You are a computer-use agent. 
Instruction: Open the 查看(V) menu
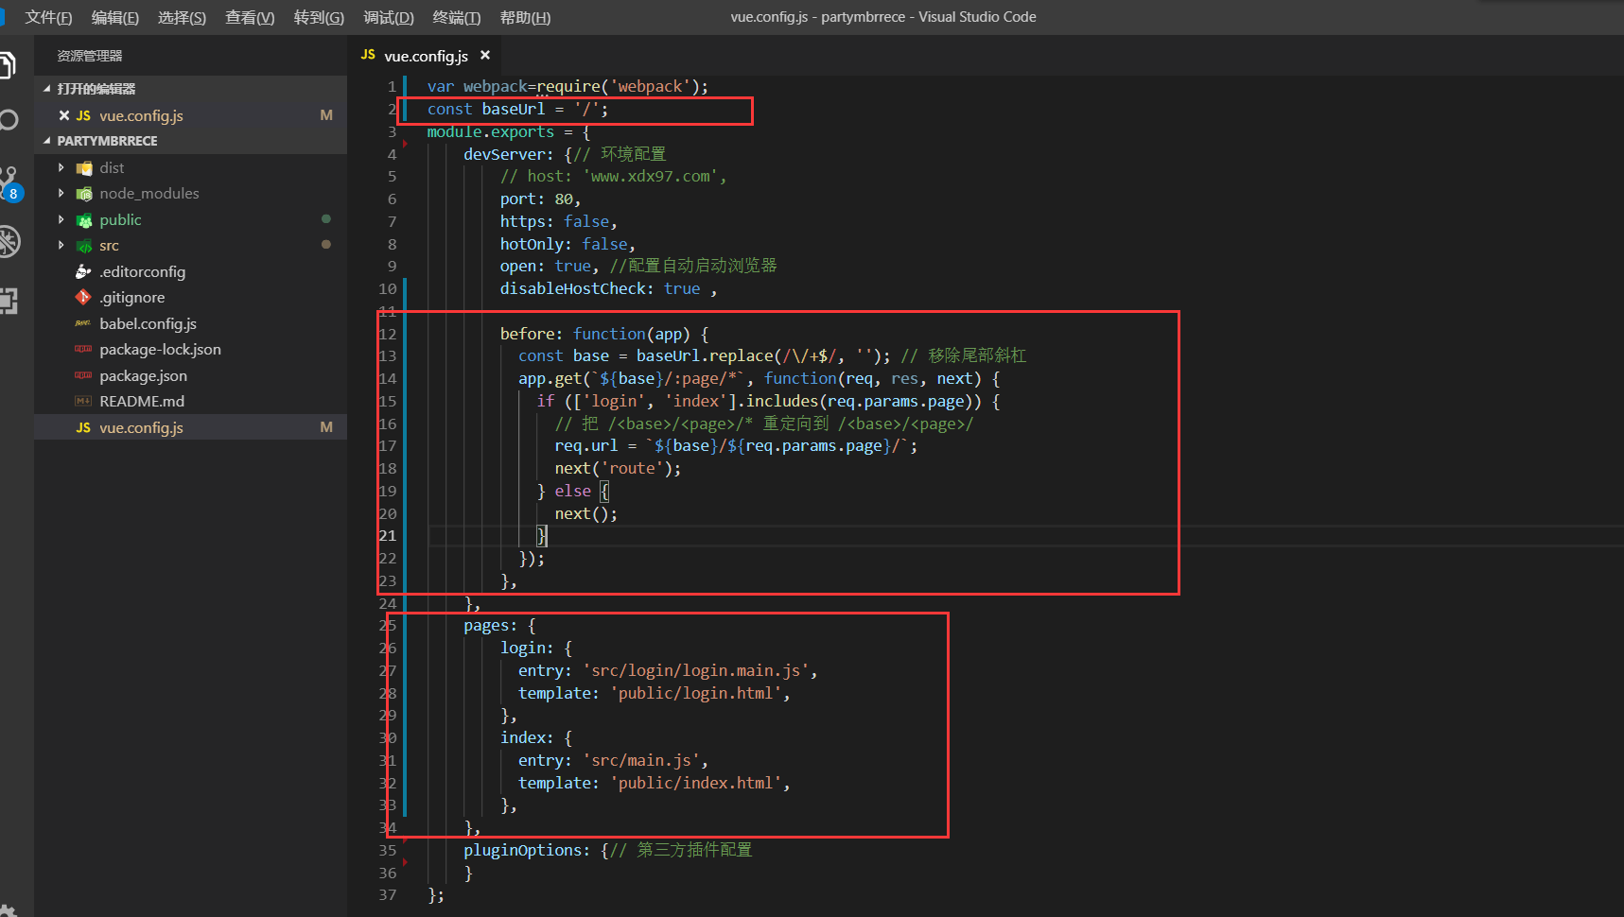[x=250, y=17]
